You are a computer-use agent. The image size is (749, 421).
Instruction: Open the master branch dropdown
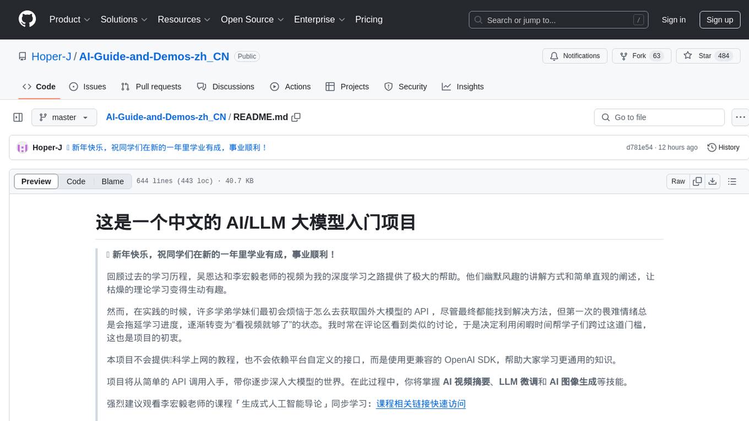coord(64,117)
